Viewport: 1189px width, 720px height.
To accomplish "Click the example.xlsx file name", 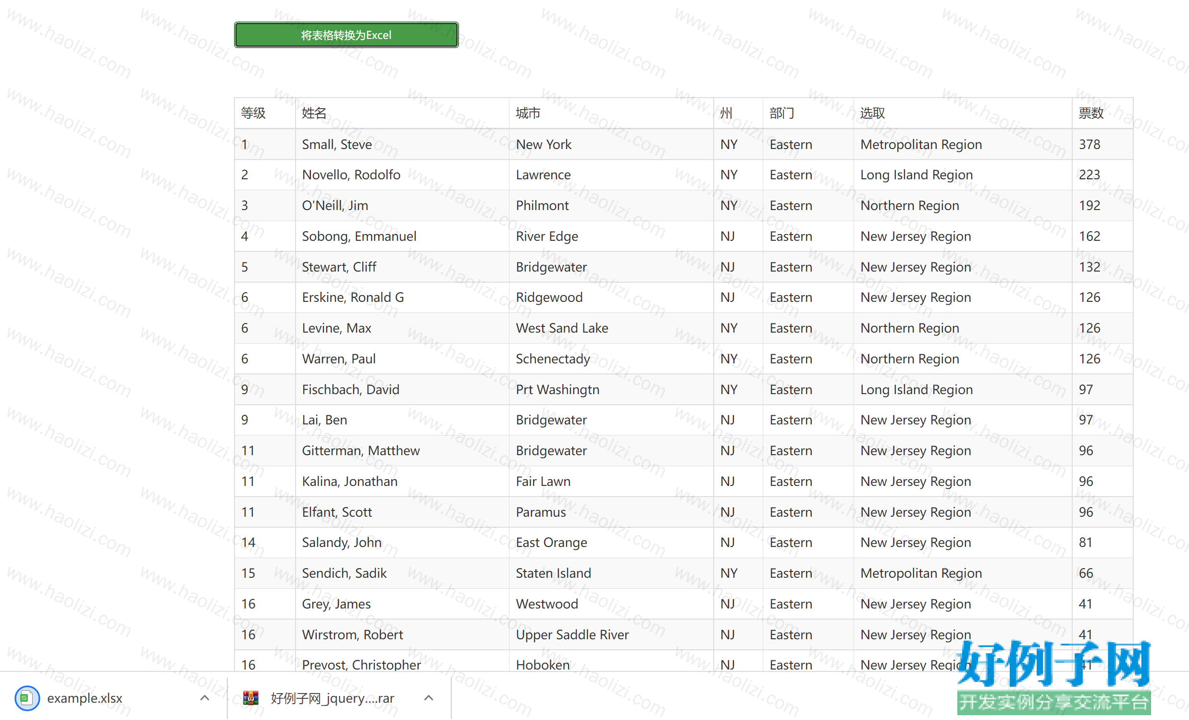I will click(x=85, y=698).
